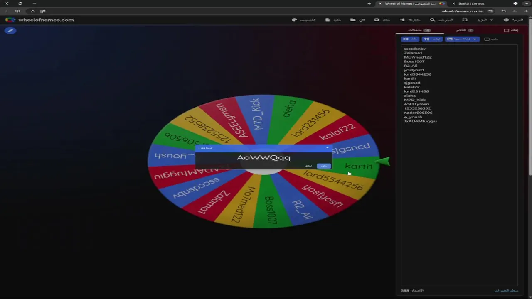The height and width of the screenshot is (299, 532).
Task: Click entry 'TxADAMfuggiu' in the entries list
Action: [x=420, y=121]
